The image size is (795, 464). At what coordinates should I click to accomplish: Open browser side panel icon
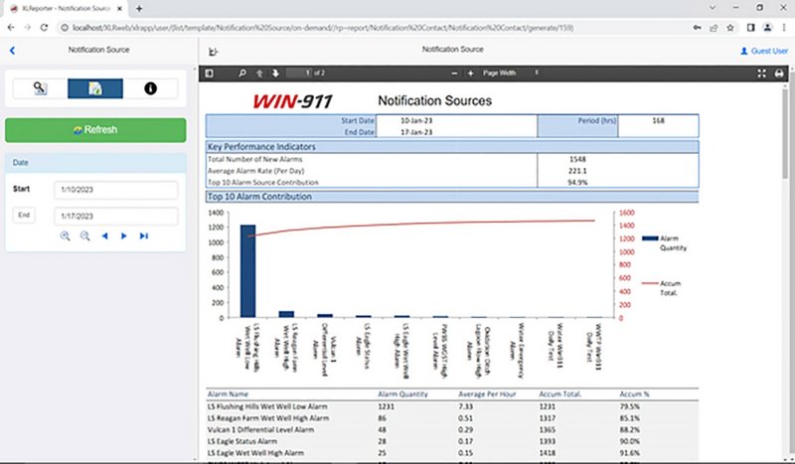[x=751, y=28]
